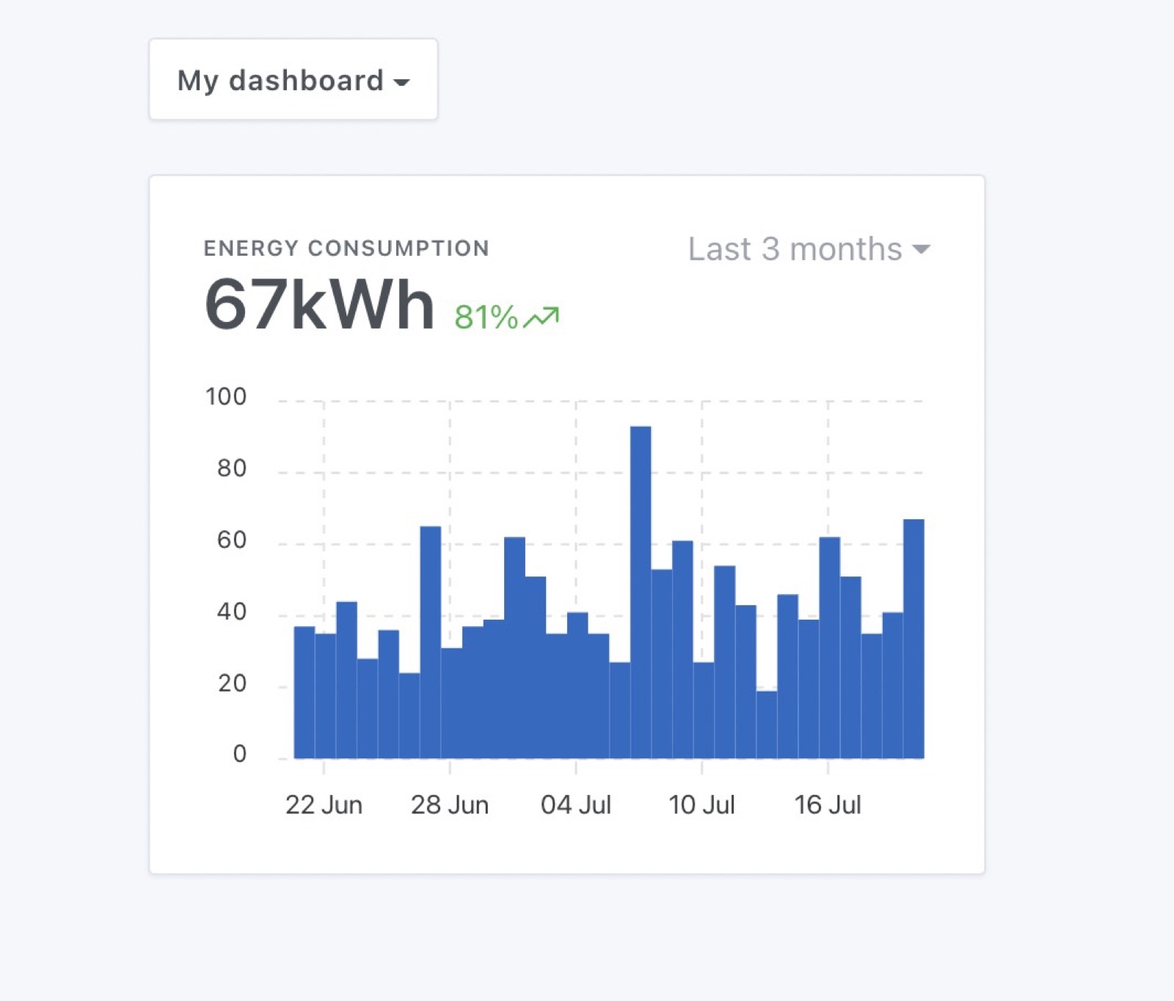Viewport: 1174px width, 1001px height.
Task: Open the My dashboard dropdown
Action: click(x=292, y=78)
